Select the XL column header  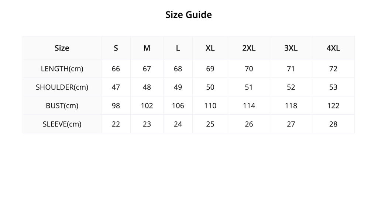click(210, 48)
